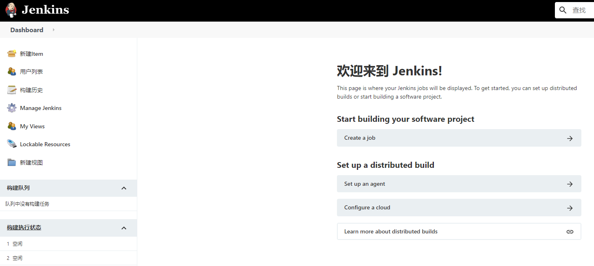The image size is (594, 266).
Task: Select executor 1 空闲 row
Action: click(x=68, y=244)
